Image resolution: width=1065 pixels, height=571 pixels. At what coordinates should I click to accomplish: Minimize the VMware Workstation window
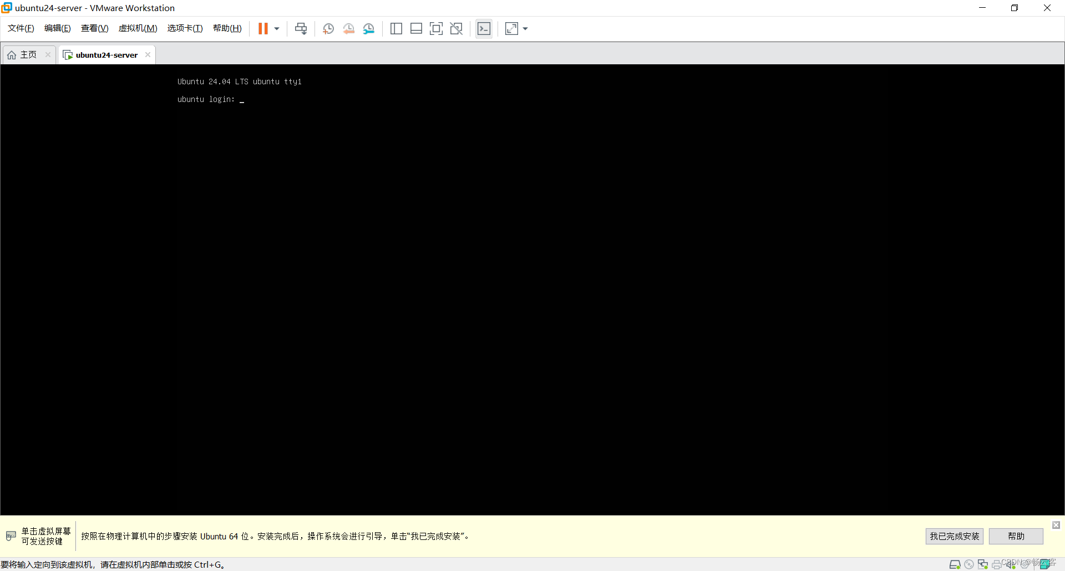pyautogui.click(x=982, y=8)
